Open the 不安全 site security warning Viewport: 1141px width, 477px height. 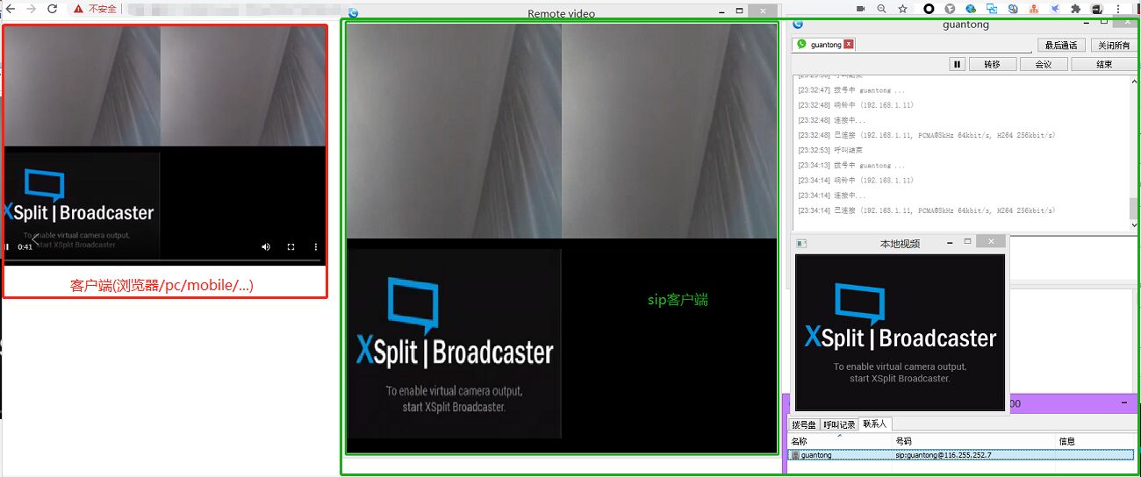pos(95,9)
